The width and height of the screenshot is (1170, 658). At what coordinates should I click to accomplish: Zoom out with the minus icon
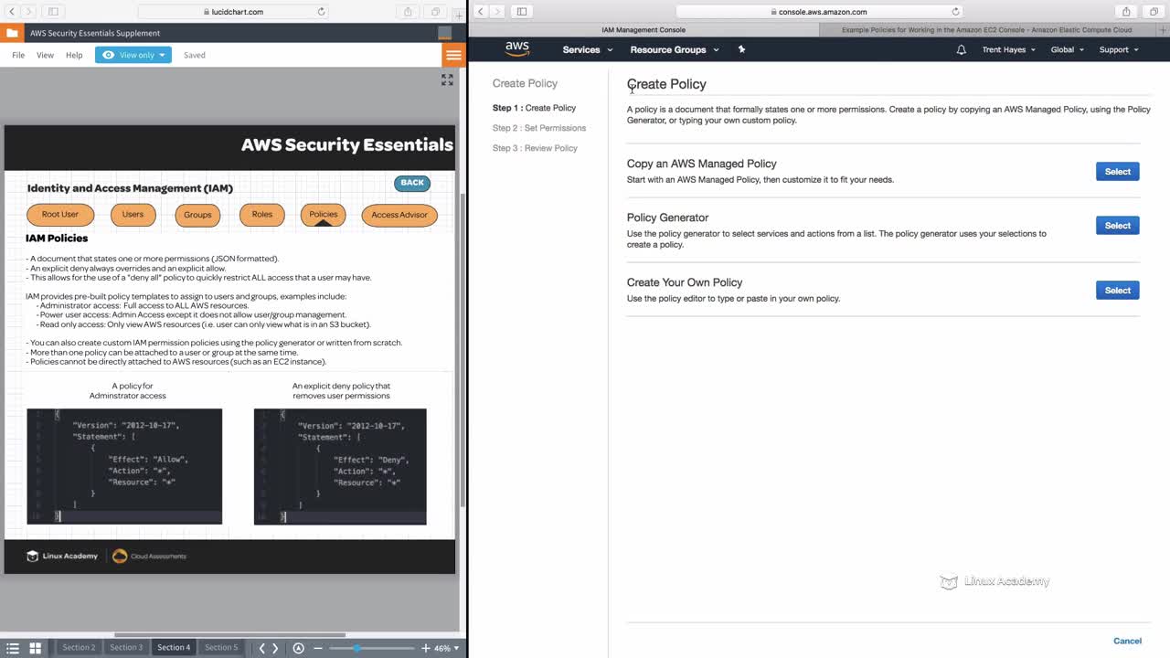(x=318, y=648)
